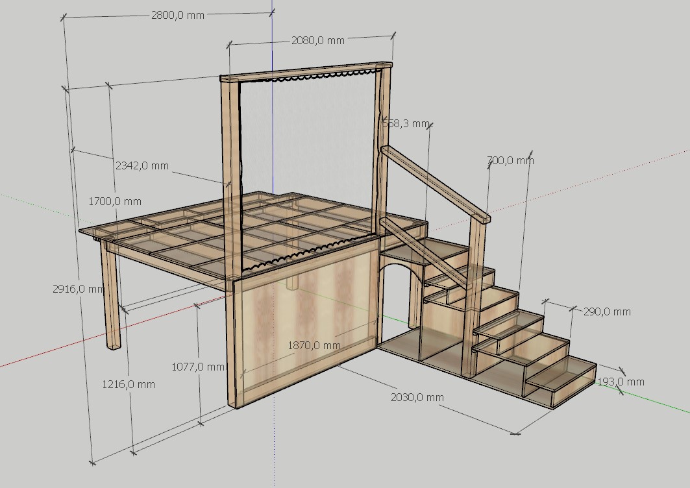Select the 1870,0 mm dimension label
The width and height of the screenshot is (690, 488).
[x=314, y=345]
